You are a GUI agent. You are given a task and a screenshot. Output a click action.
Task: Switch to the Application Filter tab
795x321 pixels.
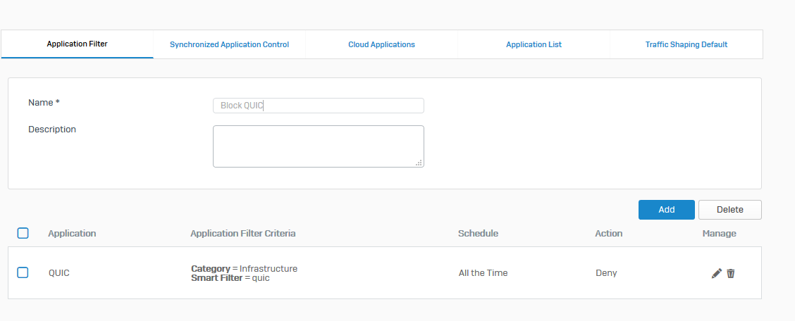78,44
